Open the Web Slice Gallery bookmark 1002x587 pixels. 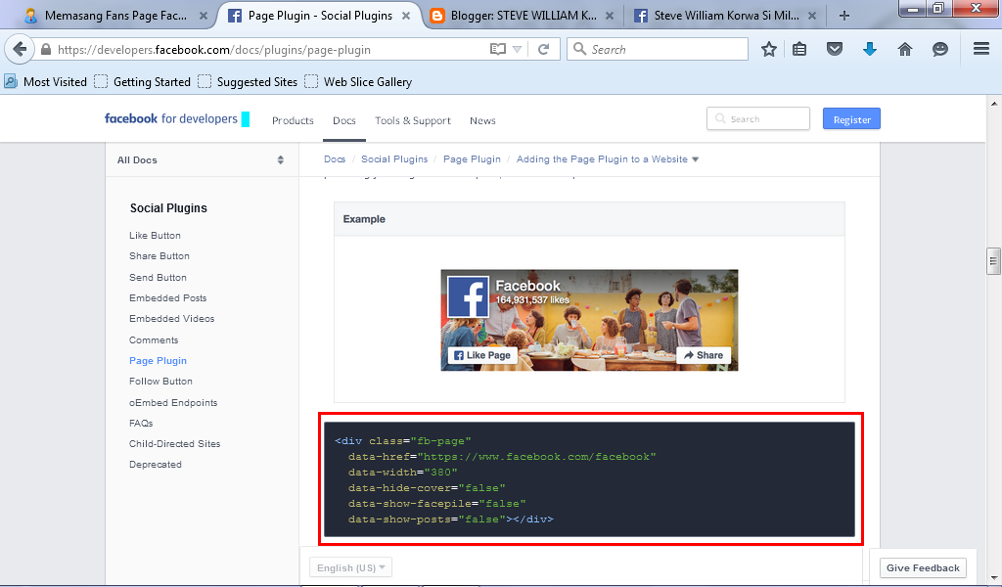coord(358,82)
